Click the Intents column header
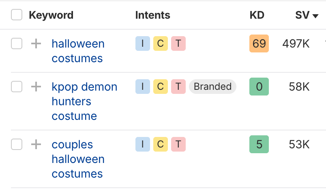Viewport: 326px width, 191px height. click(152, 15)
